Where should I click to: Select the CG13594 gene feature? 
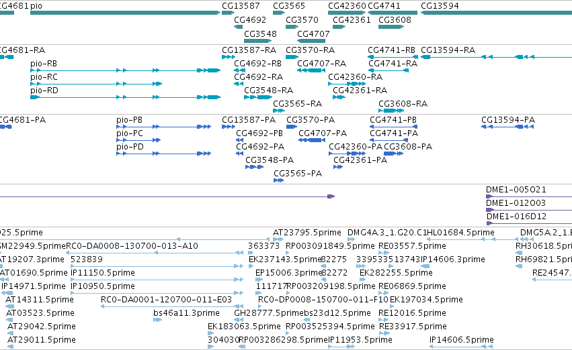point(496,13)
